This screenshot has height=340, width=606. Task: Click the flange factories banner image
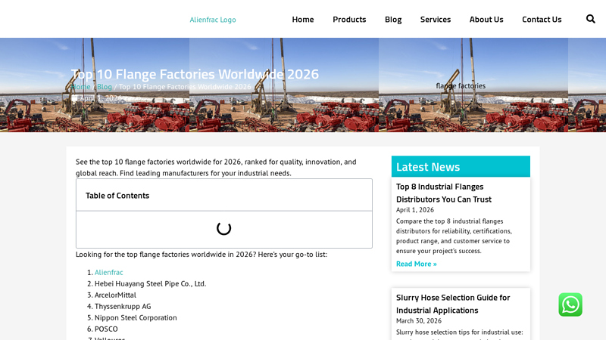461,85
